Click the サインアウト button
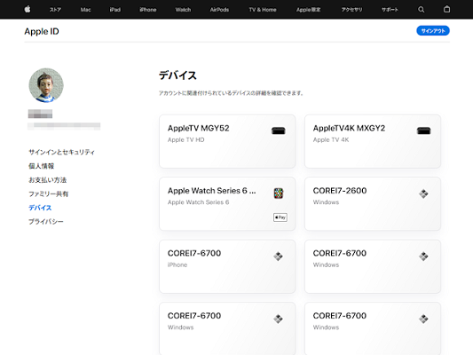Viewport: 473px width, 355px height. (x=433, y=31)
